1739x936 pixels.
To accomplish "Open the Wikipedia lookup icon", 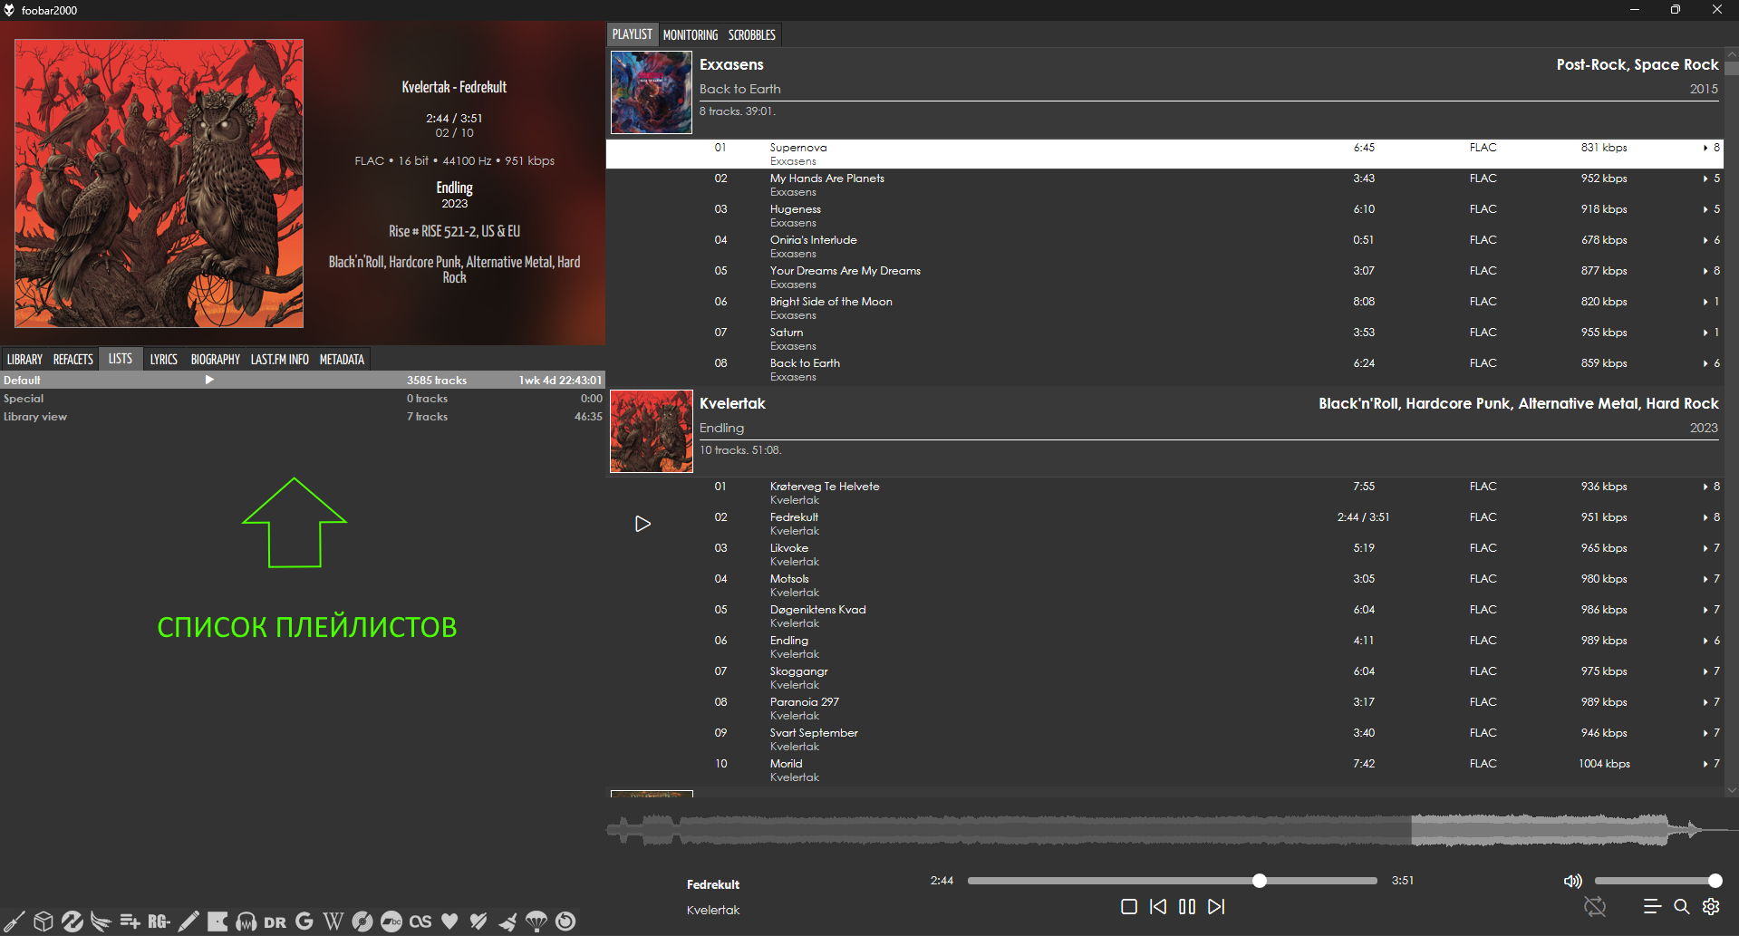I will (333, 922).
